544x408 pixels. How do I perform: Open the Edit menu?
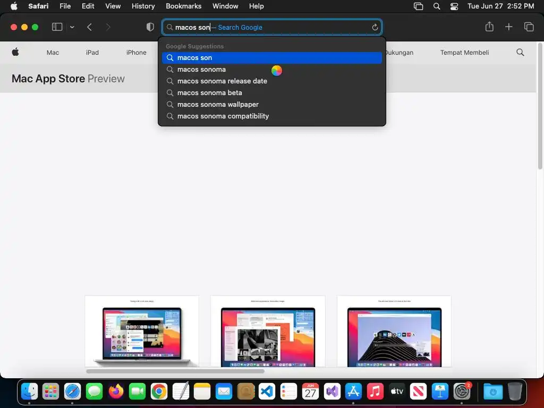(x=88, y=6)
